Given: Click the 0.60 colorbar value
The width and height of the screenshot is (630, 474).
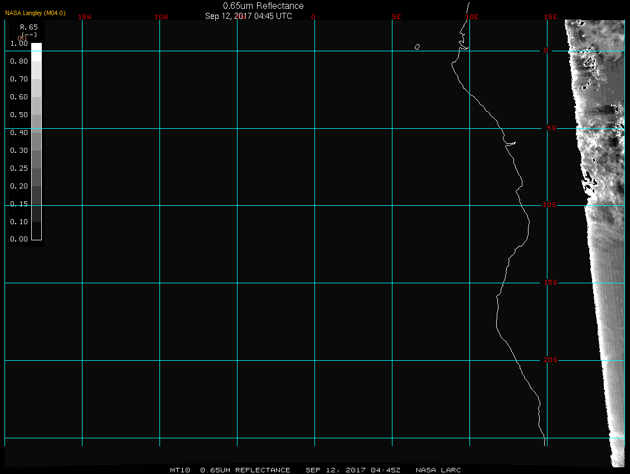Looking at the screenshot, I should click(x=19, y=97).
